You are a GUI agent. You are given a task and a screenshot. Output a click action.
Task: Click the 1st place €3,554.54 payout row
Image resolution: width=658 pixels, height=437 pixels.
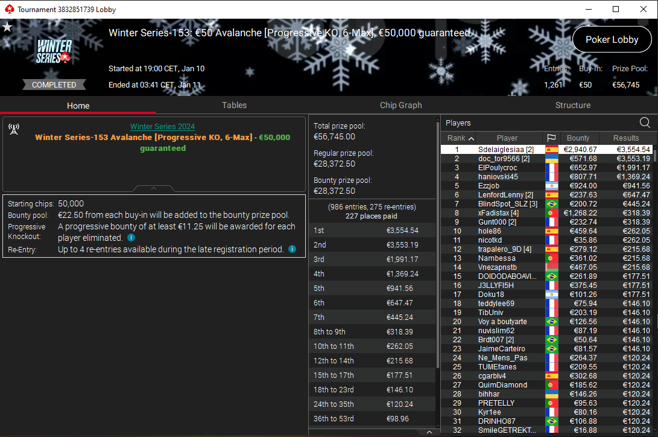pyautogui.click(x=372, y=231)
